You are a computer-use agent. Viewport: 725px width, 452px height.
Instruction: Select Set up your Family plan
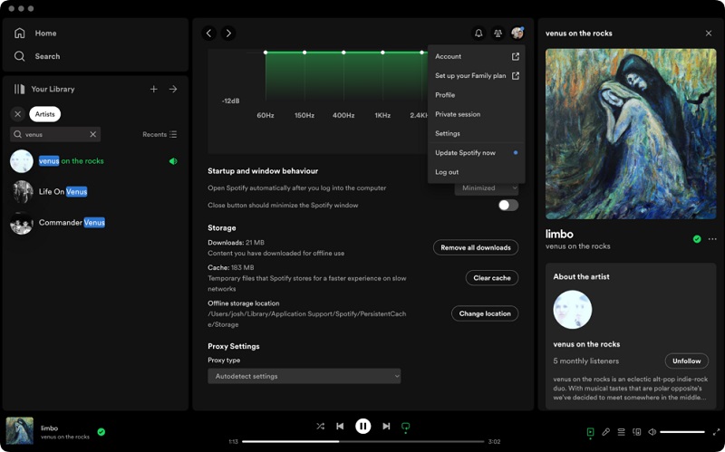point(477,76)
